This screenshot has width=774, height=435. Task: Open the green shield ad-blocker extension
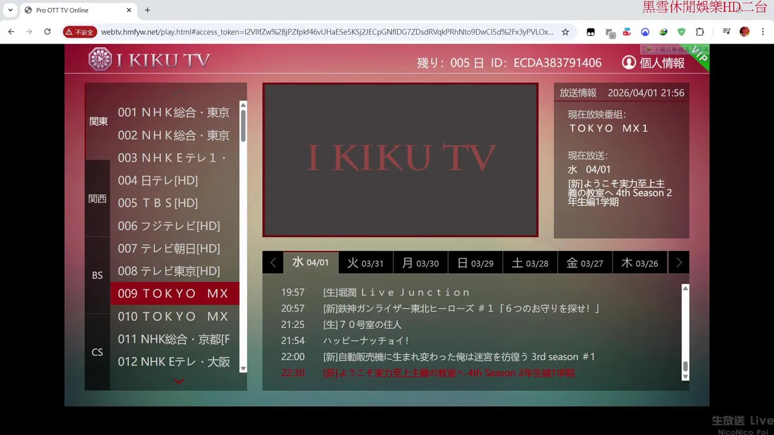[x=681, y=32]
